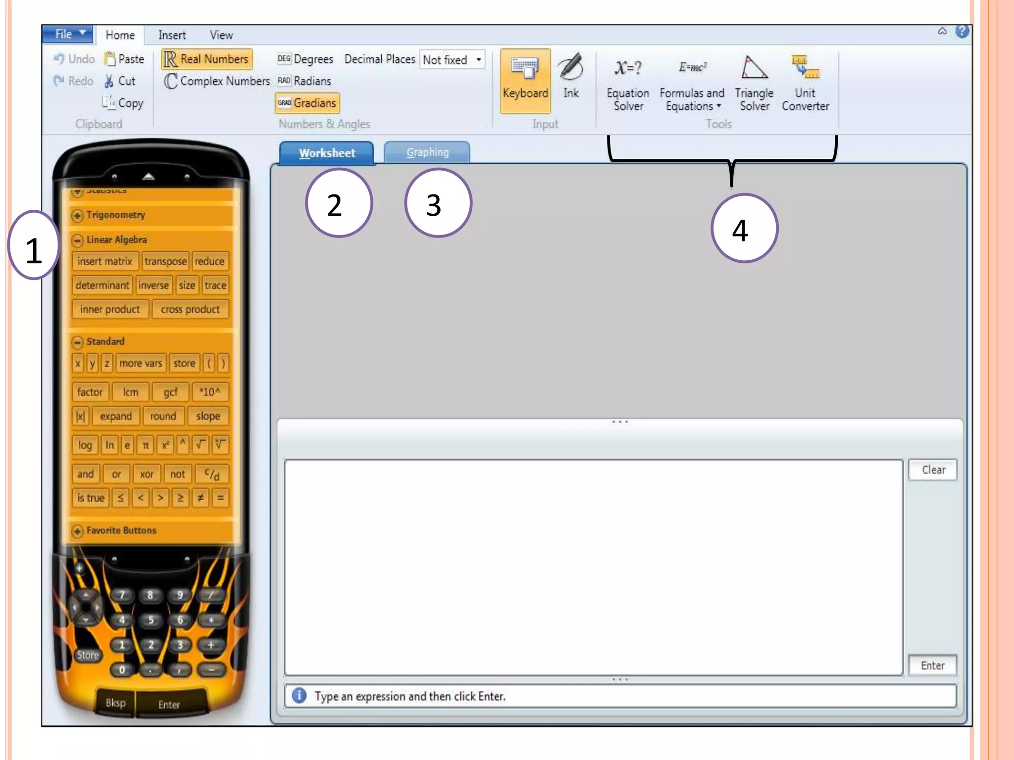
Task: Click the Paste clipboard icon
Action: point(109,59)
